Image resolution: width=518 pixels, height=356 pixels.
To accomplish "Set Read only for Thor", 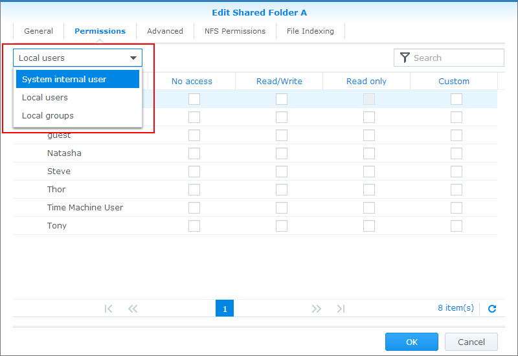I will click(369, 190).
